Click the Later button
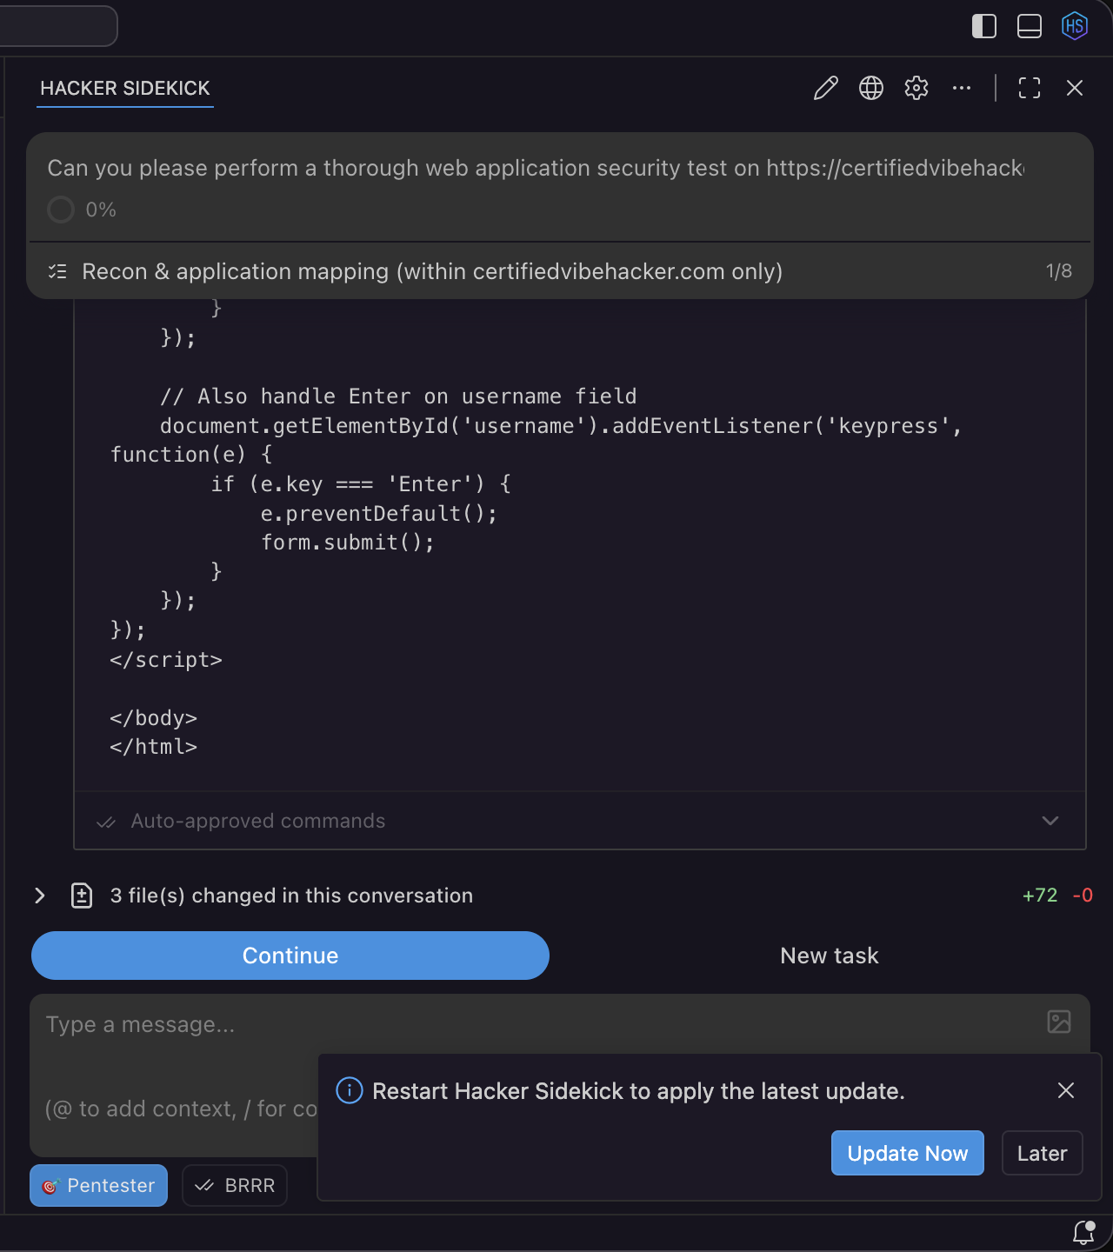Screen dimensions: 1113x1252 [1043, 1153]
